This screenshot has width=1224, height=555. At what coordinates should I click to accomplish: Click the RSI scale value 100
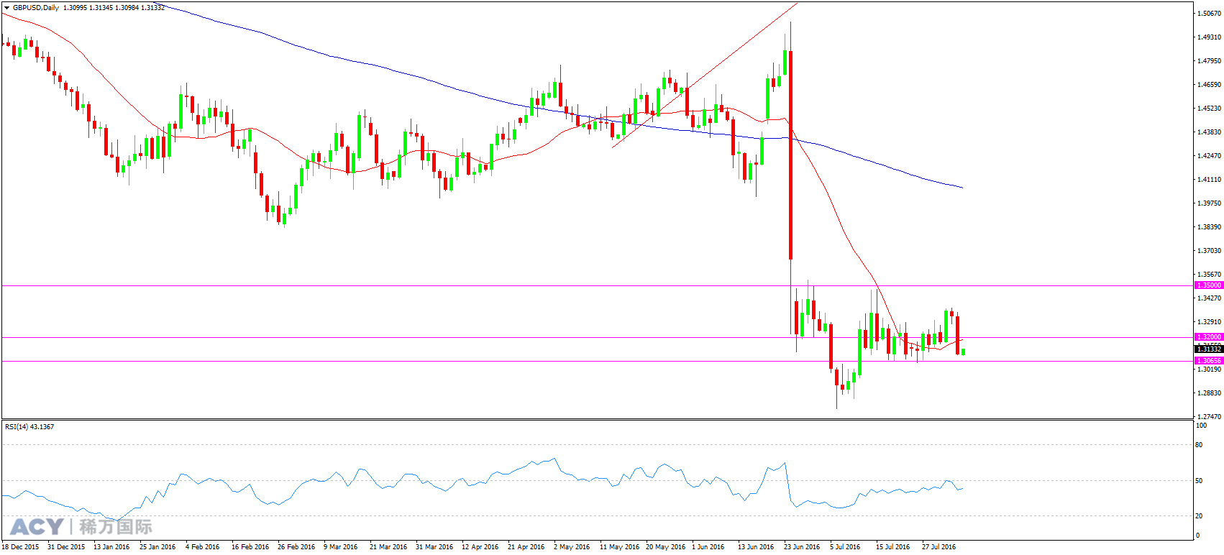tap(1201, 425)
